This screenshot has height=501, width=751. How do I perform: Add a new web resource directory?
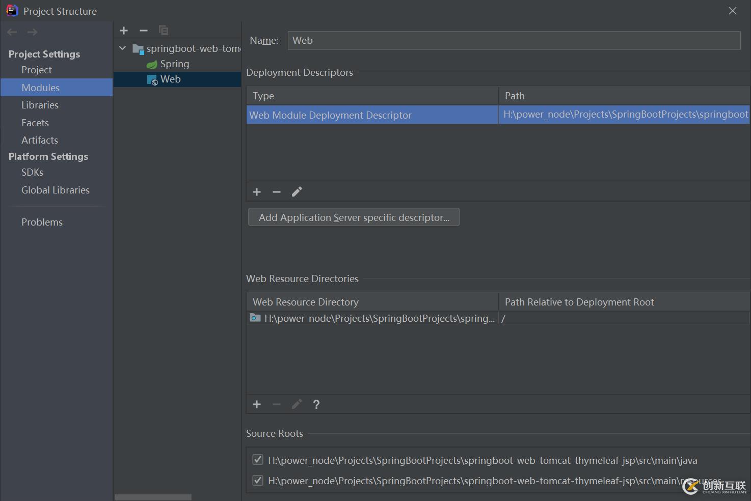coord(257,404)
